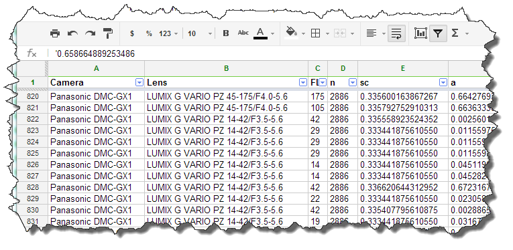
Task: Select the Paint format tool
Action: click(x=108, y=33)
